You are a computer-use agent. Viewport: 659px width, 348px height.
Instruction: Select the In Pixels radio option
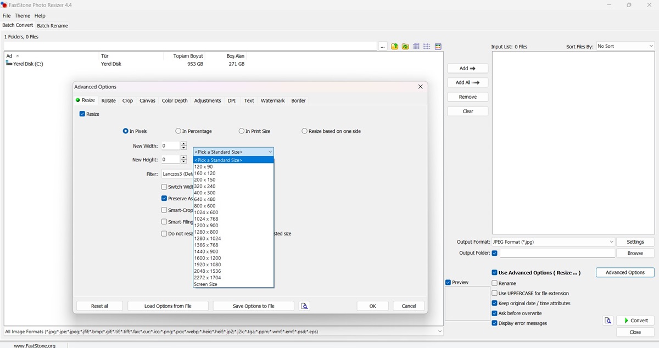tap(126, 131)
